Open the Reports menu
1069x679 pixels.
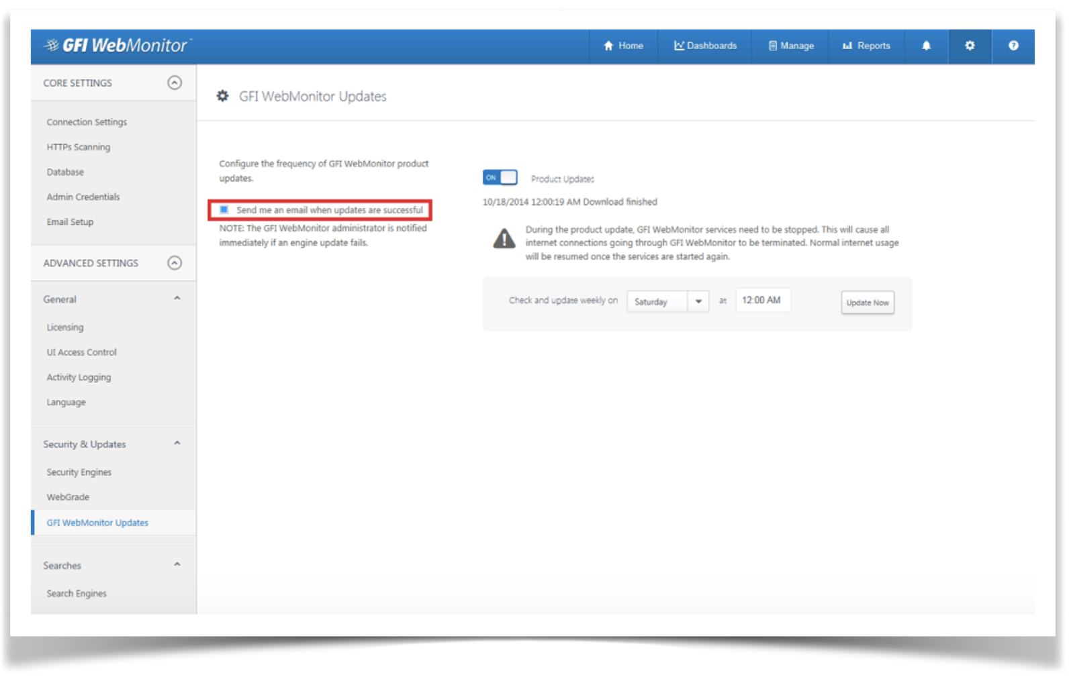coord(866,46)
